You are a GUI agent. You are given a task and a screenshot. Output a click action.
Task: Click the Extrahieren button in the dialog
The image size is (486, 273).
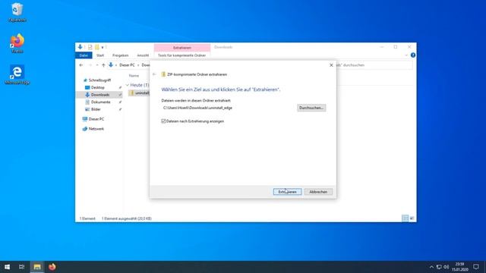point(287,192)
